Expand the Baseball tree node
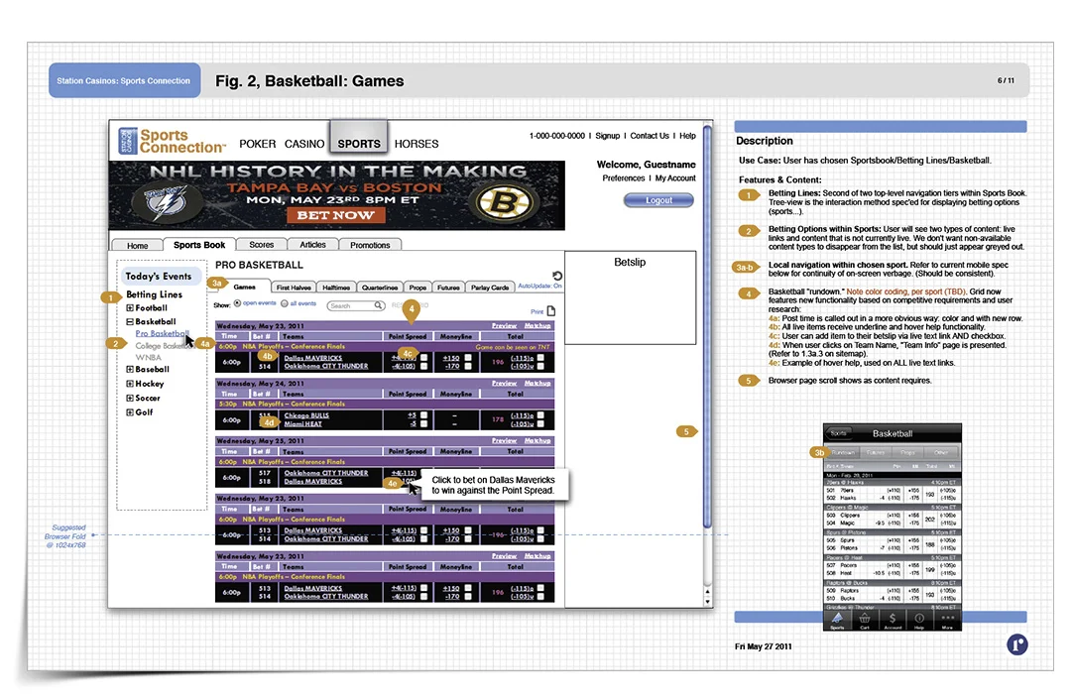Screen dimensions: 1073x700 pos(129,369)
